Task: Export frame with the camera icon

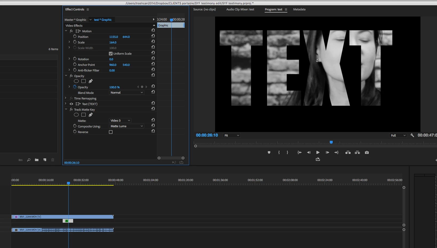Action: [367, 153]
